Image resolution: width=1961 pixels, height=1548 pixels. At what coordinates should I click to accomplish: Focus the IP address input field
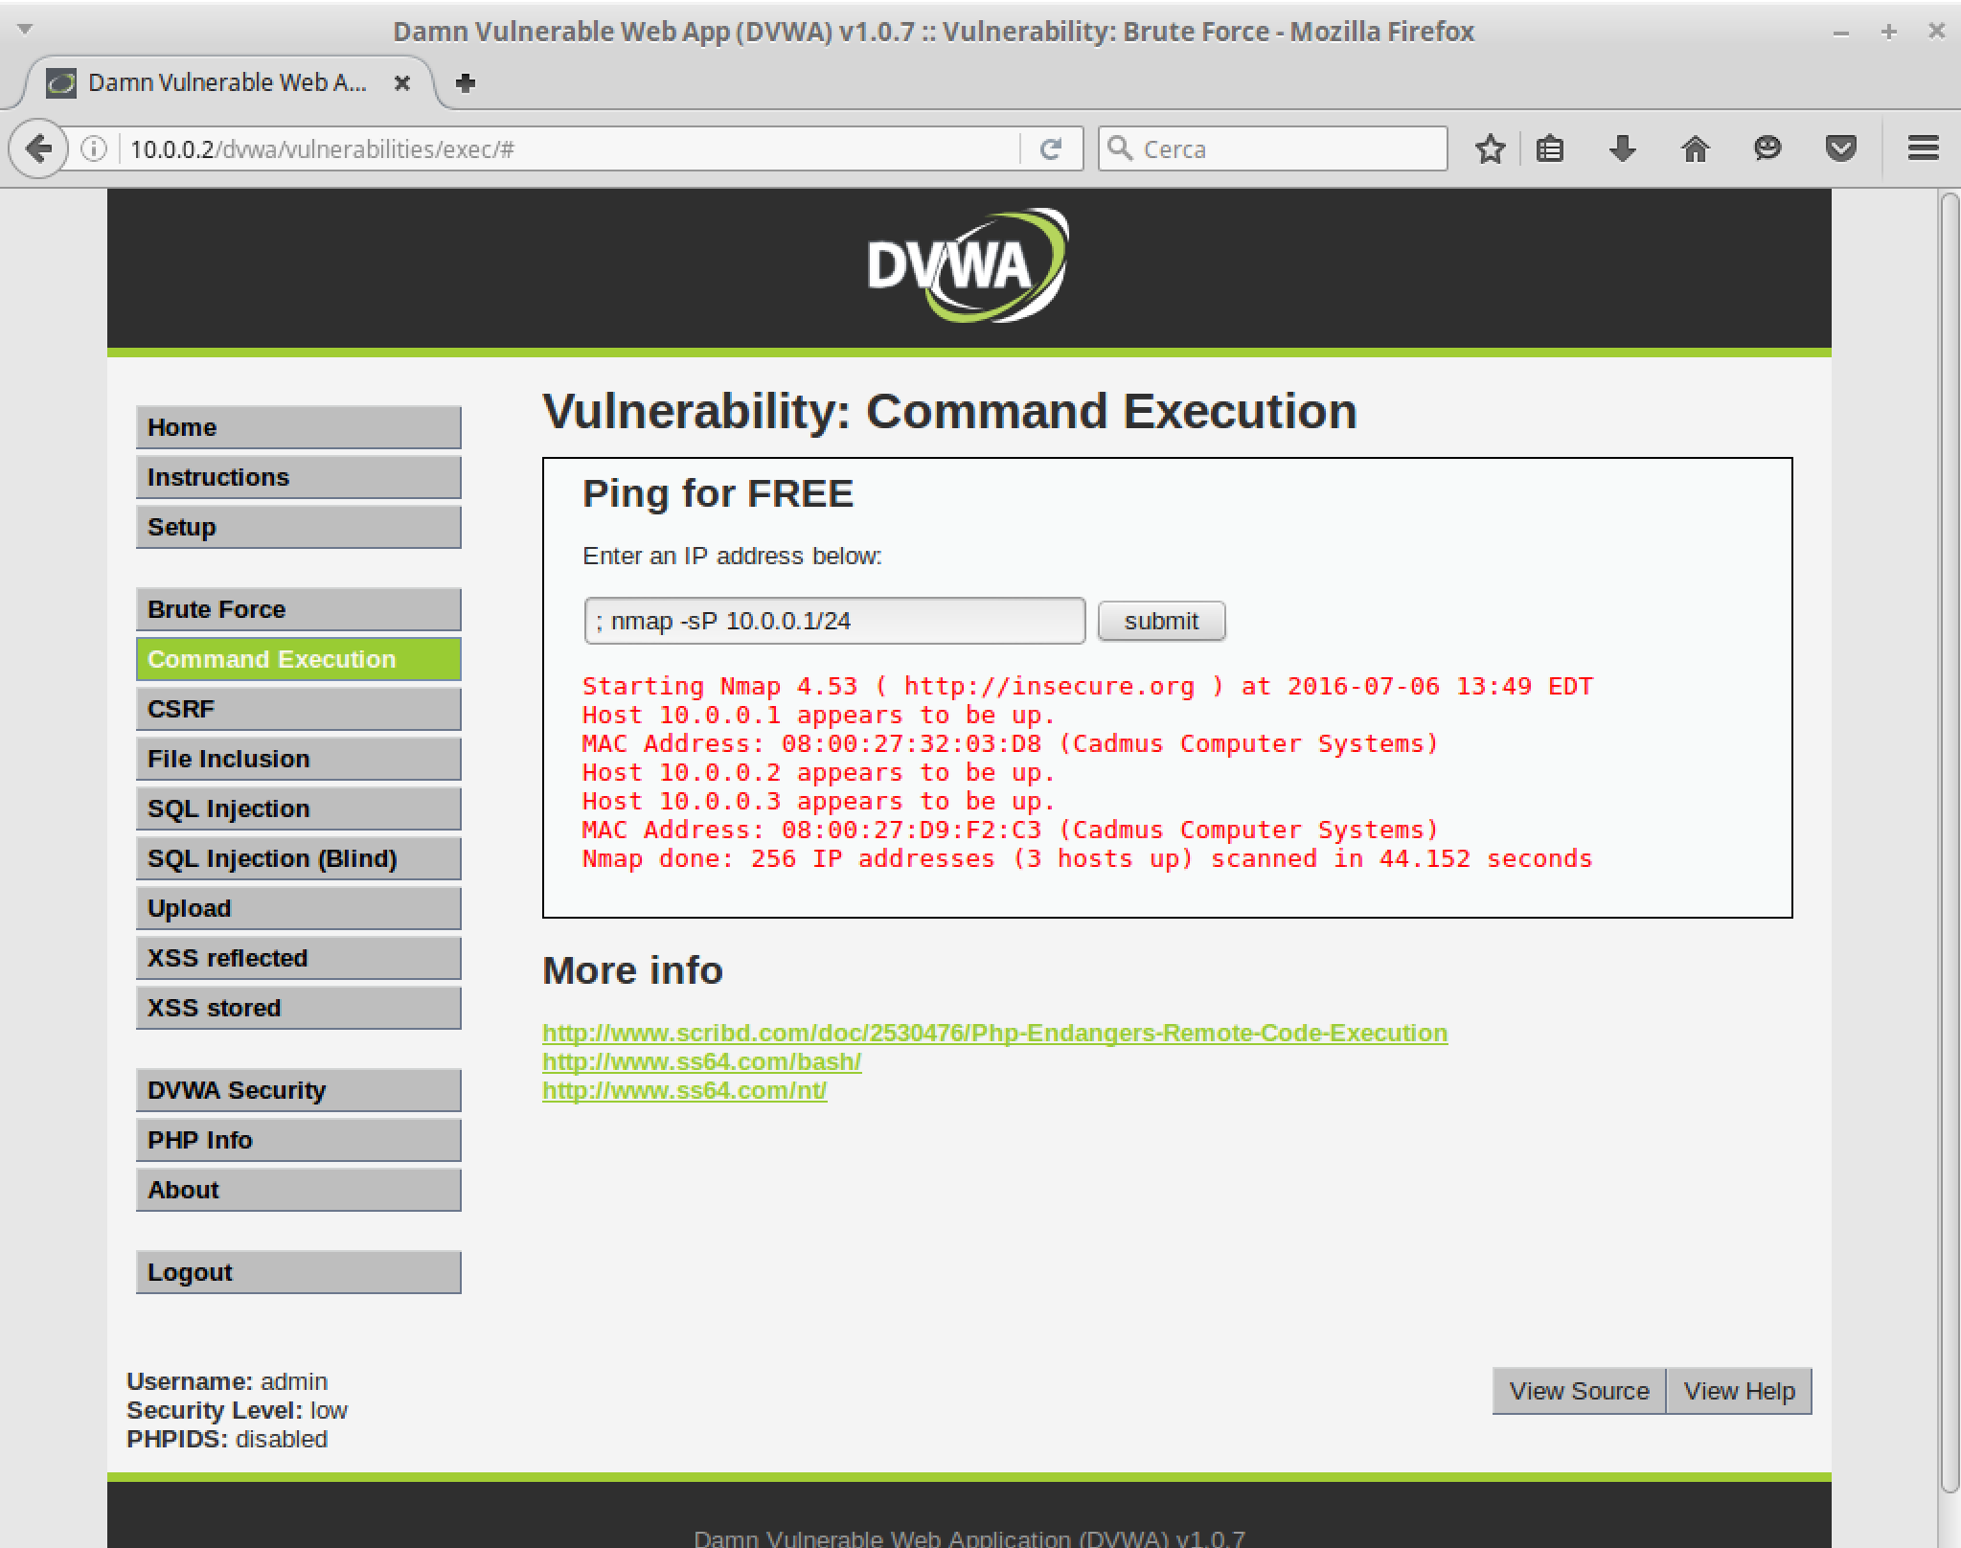coord(834,621)
